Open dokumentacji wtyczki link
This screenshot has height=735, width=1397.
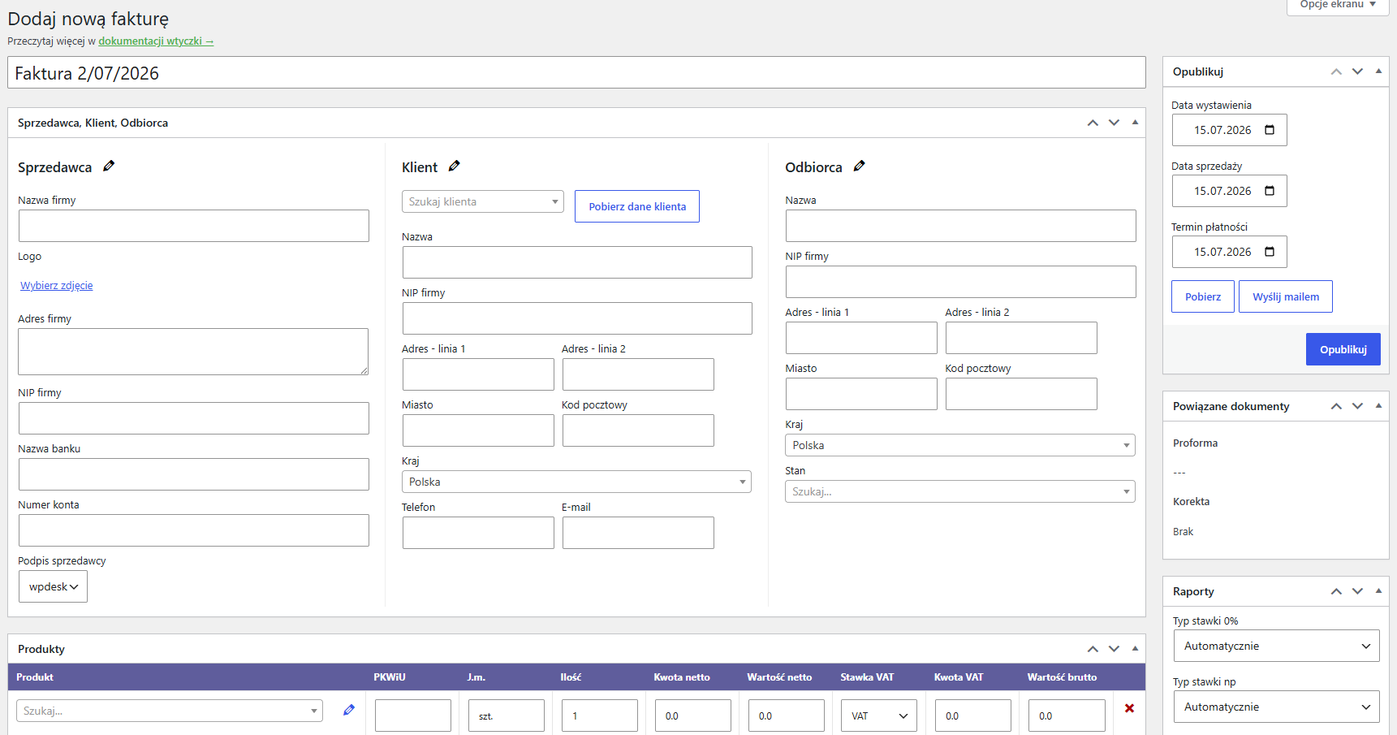tap(156, 41)
